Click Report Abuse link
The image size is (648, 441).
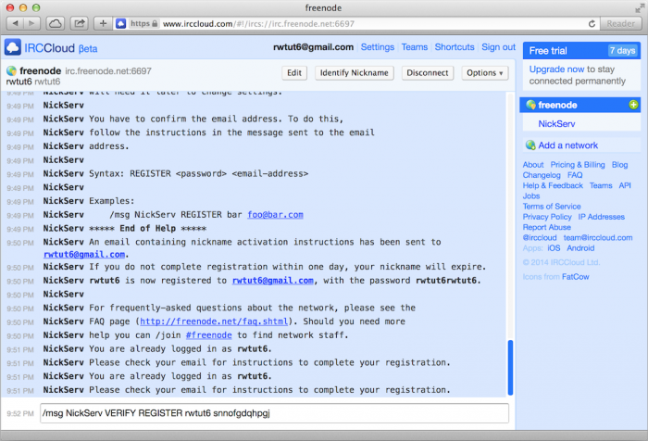[x=546, y=227]
